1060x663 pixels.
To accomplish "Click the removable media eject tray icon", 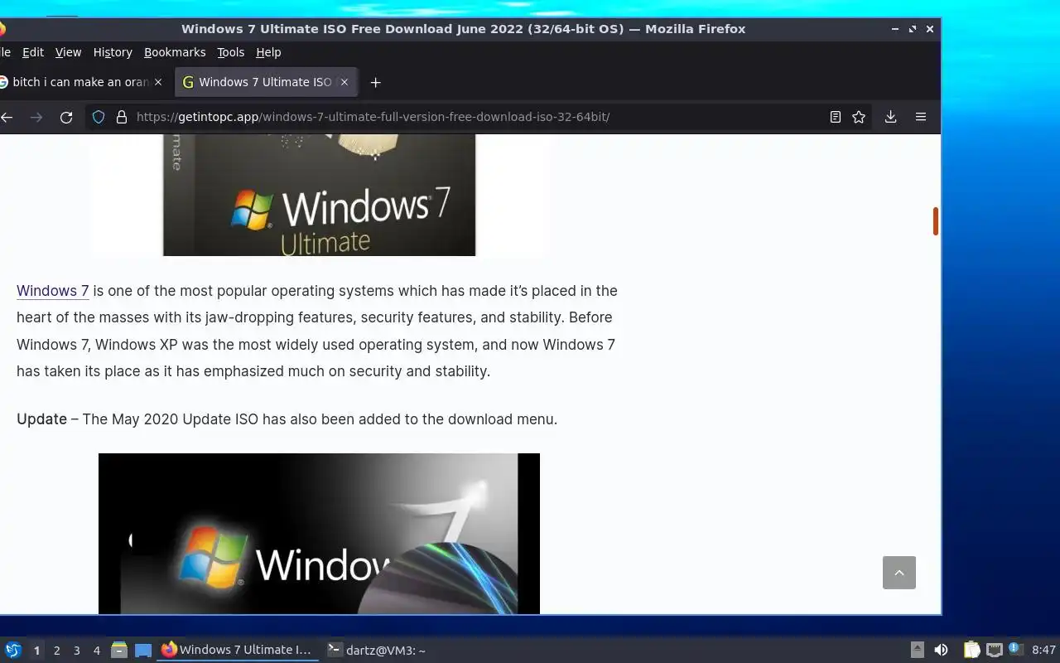I will 918,650.
